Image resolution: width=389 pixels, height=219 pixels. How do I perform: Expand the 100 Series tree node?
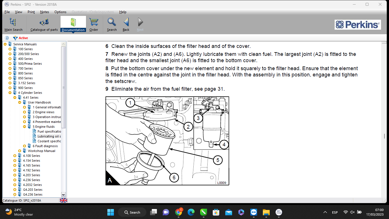pyautogui.click(x=10, y=49)
